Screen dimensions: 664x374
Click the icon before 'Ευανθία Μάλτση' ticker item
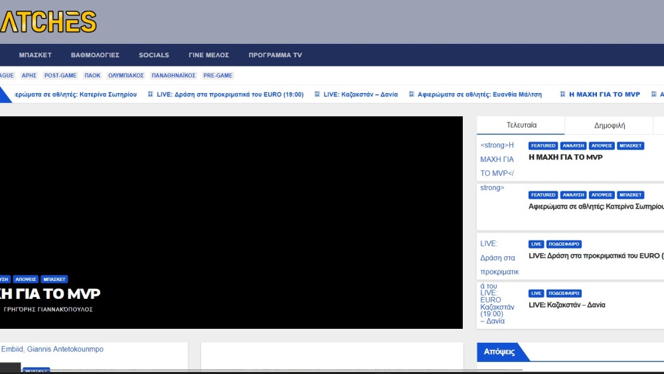(412, 94)
